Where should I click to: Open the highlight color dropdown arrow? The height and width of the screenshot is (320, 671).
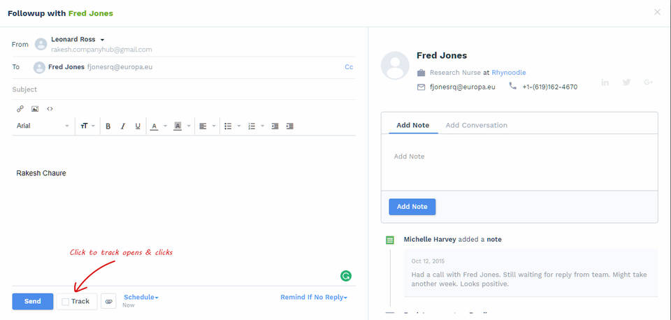[189, 126]
